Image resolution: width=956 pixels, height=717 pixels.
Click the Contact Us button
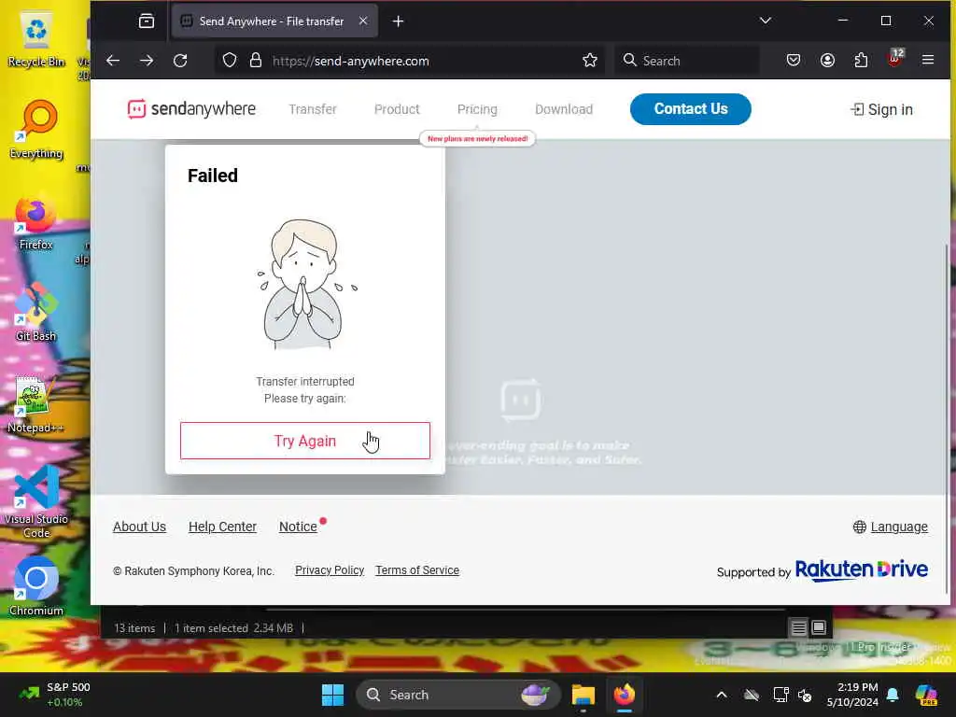(691, 109)
